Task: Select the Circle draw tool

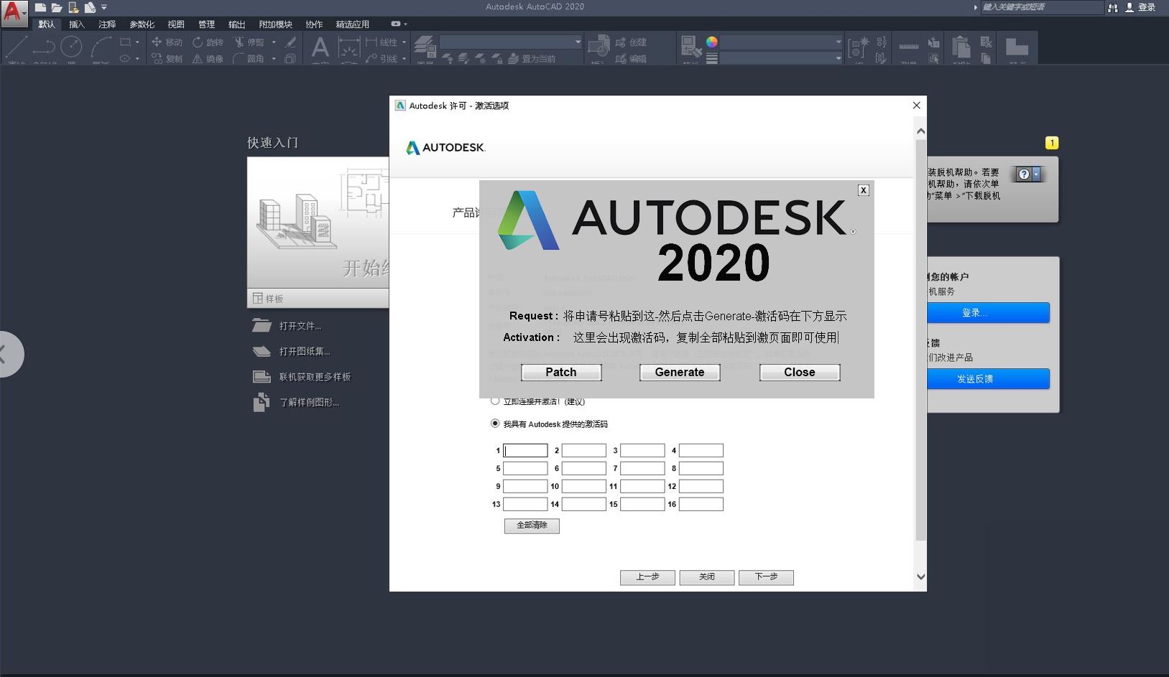Action: (x=71, y=47)
